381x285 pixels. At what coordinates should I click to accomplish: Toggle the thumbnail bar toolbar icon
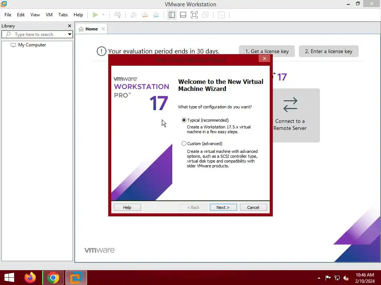click(183, 15)
